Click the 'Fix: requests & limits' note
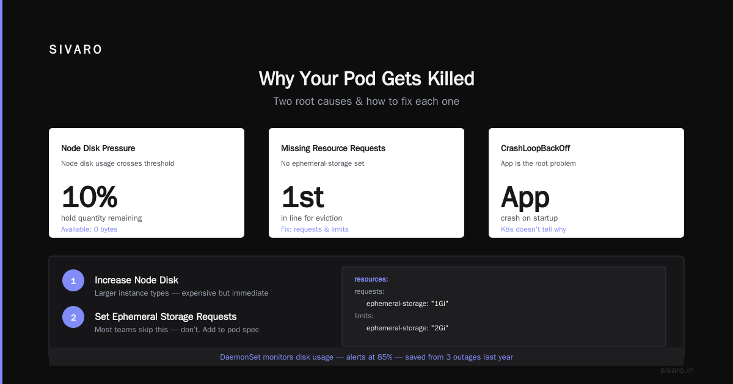This screenshot has width=733, height=384. pyautogui.click(x=315, y=229)
